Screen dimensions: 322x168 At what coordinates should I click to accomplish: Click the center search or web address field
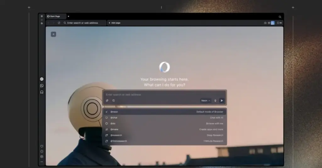tap(164, 95)
